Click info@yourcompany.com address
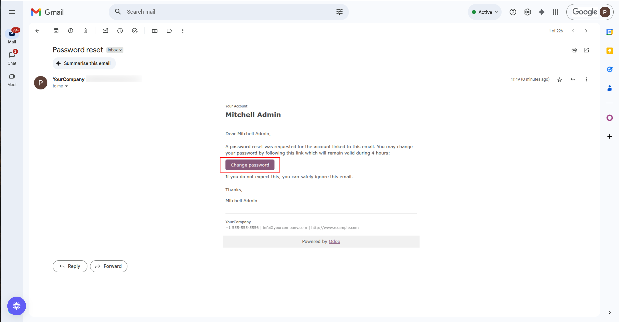 coord(285,228)
